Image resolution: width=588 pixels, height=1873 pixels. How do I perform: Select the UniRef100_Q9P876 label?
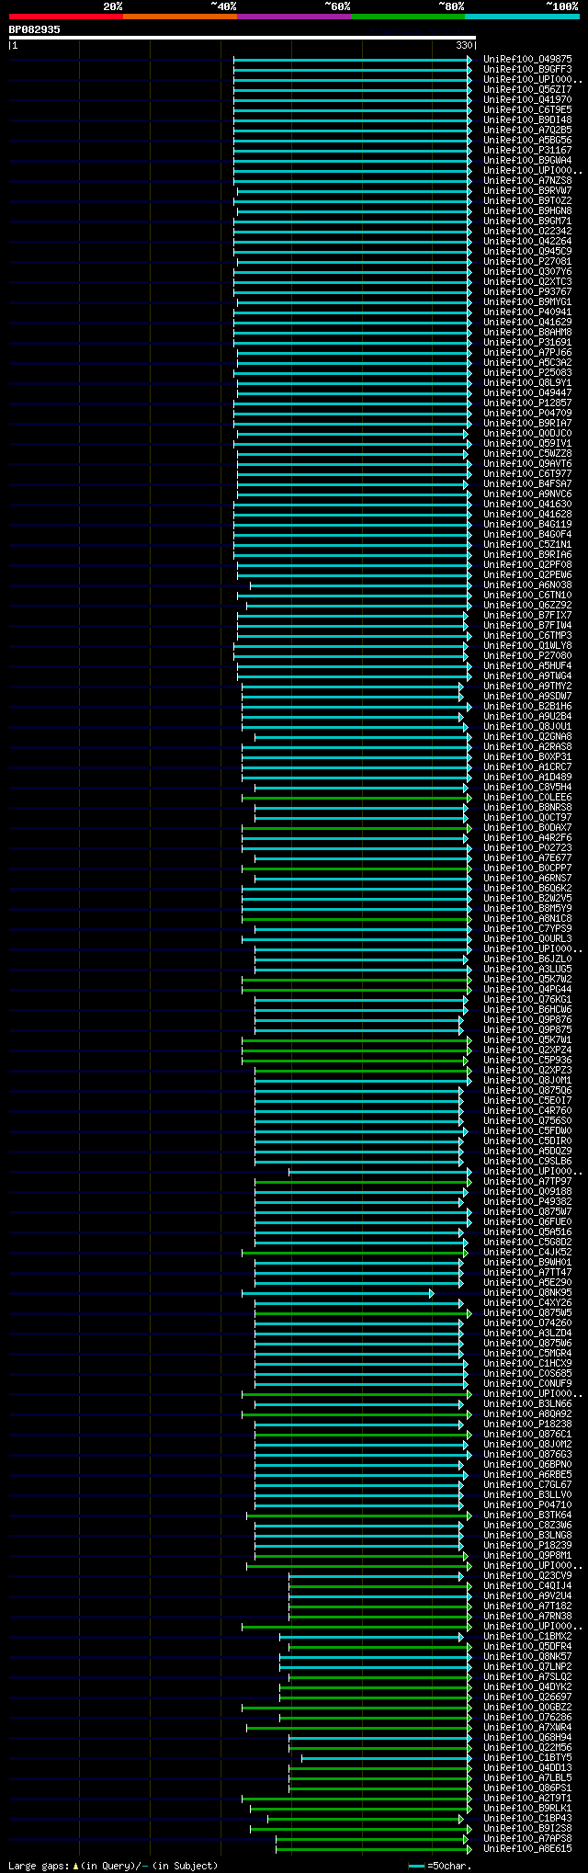click(x=527, y=1019)
